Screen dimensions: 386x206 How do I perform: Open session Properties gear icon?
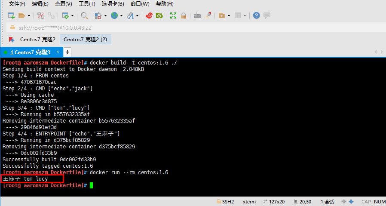tap(65, 15)
